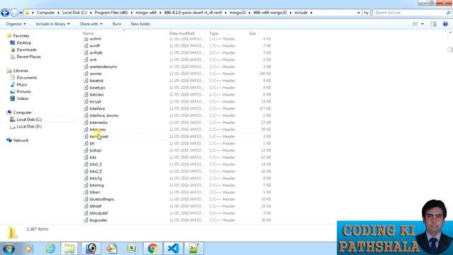Image resolution: width=453 pixels, height=255 pixels.
Task: Select Local Disk (D:) in navigation pane
Action: [29, 127]
